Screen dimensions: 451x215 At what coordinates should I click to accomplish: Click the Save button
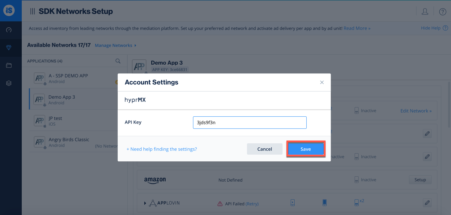305,149
